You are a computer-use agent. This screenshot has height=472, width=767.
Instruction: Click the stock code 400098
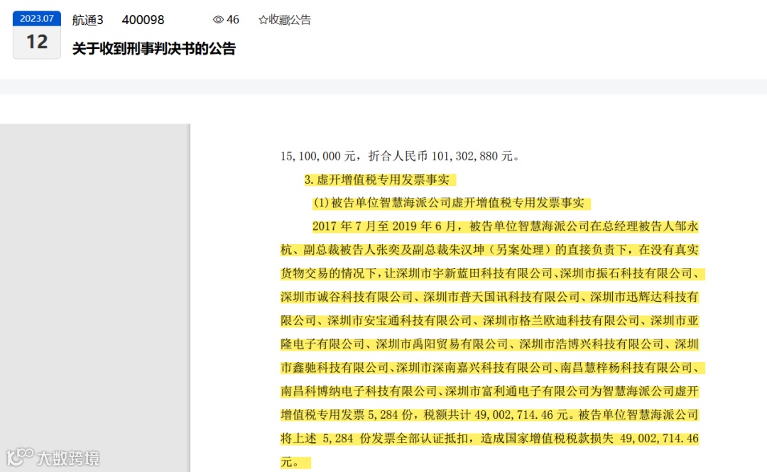click(143, 20)
